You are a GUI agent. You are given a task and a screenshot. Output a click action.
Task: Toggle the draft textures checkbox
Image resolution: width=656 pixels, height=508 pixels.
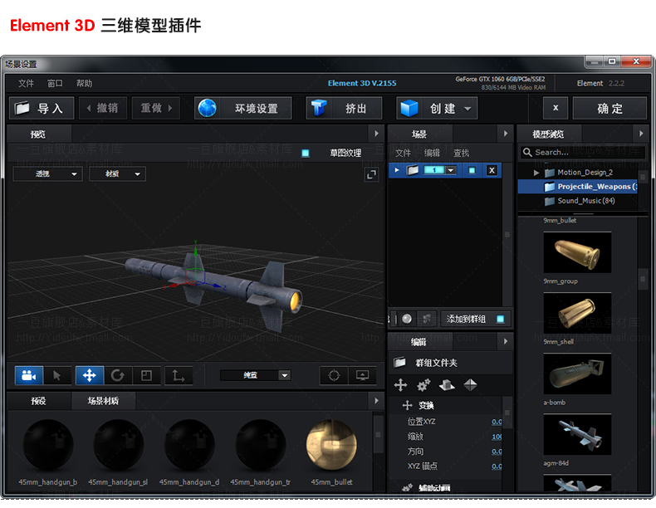click(306, 154)
